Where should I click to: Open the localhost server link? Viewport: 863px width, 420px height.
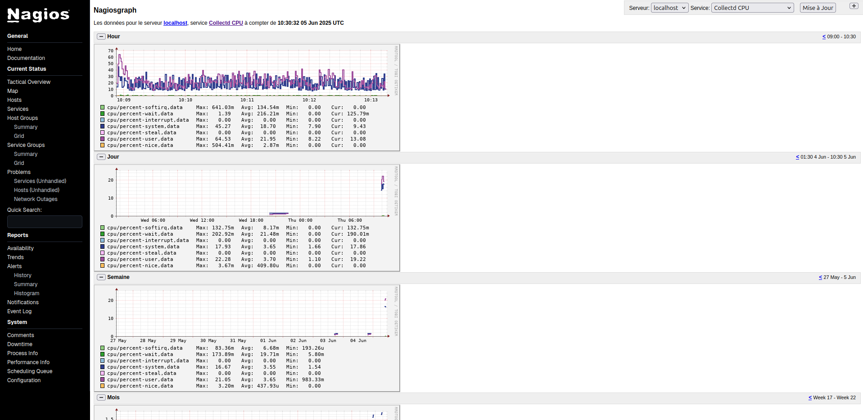(x=175, y=23)
